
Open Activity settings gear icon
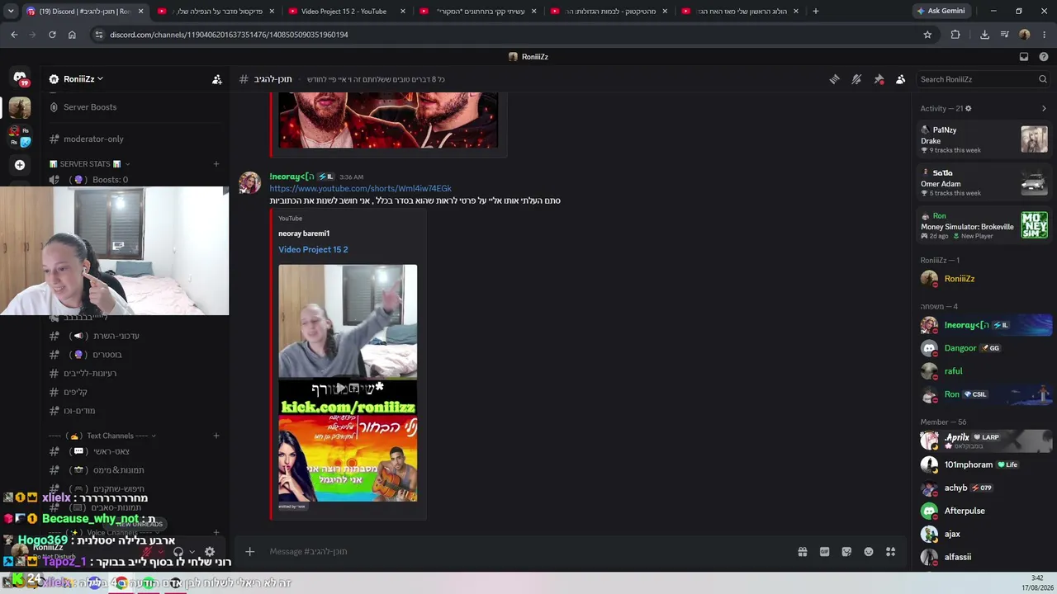(x=969, y=108)
